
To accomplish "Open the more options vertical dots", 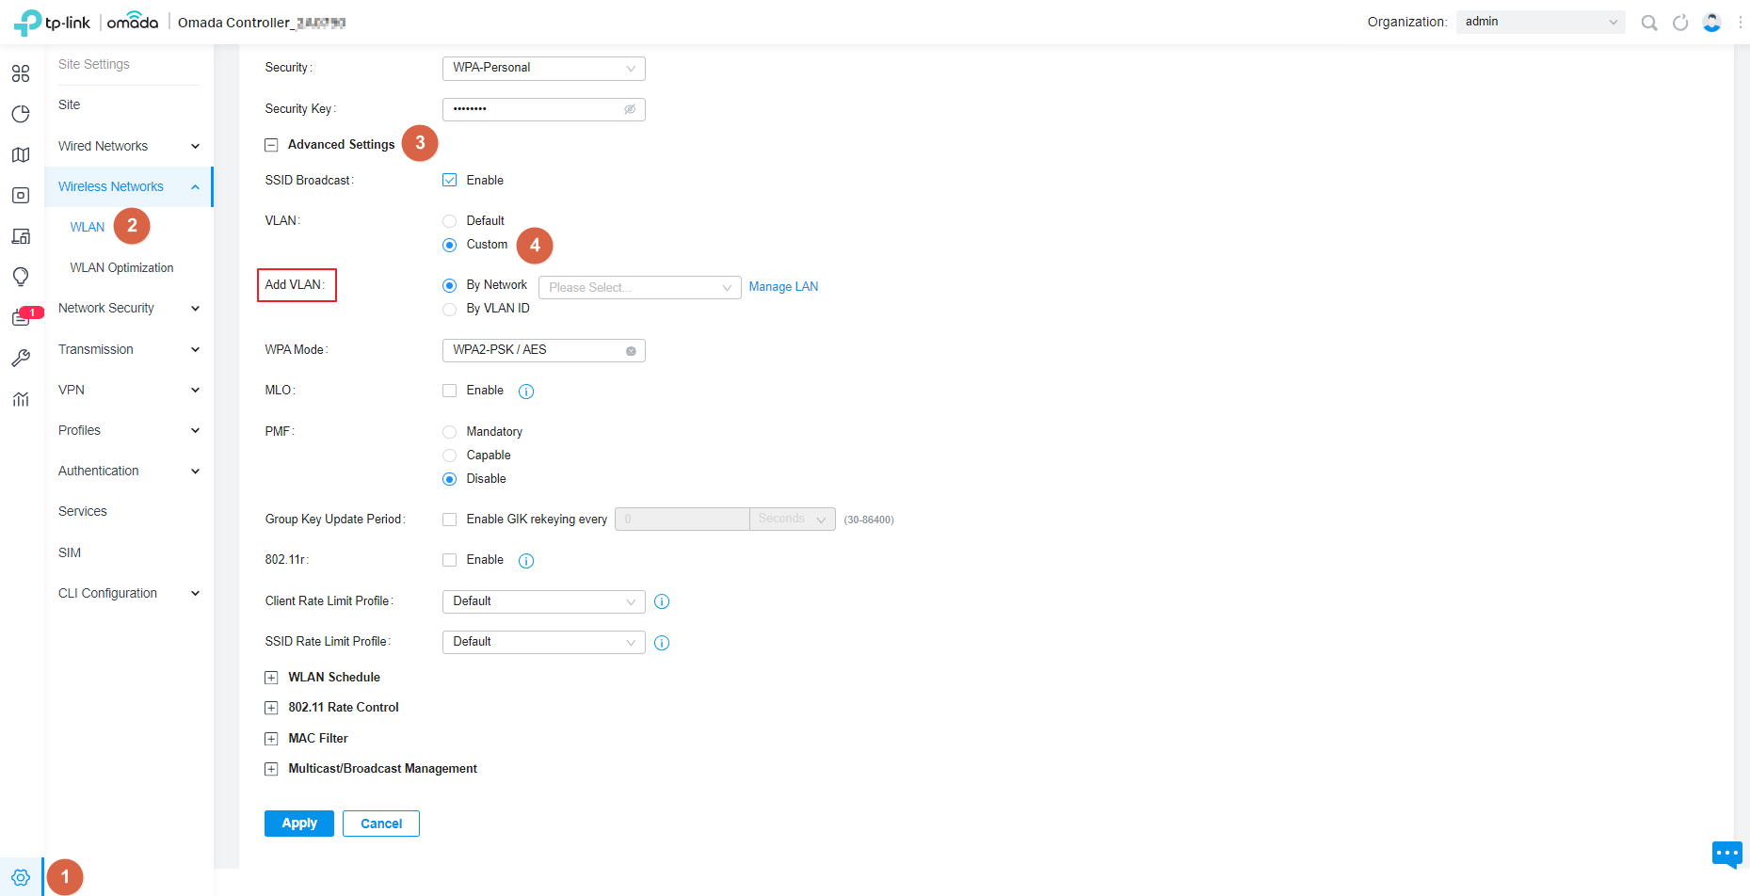I will (1740, 23).
